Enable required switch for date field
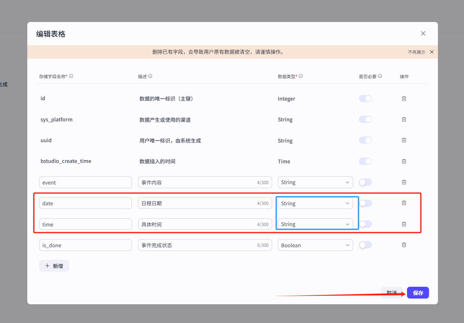 [x=365, y=203]
